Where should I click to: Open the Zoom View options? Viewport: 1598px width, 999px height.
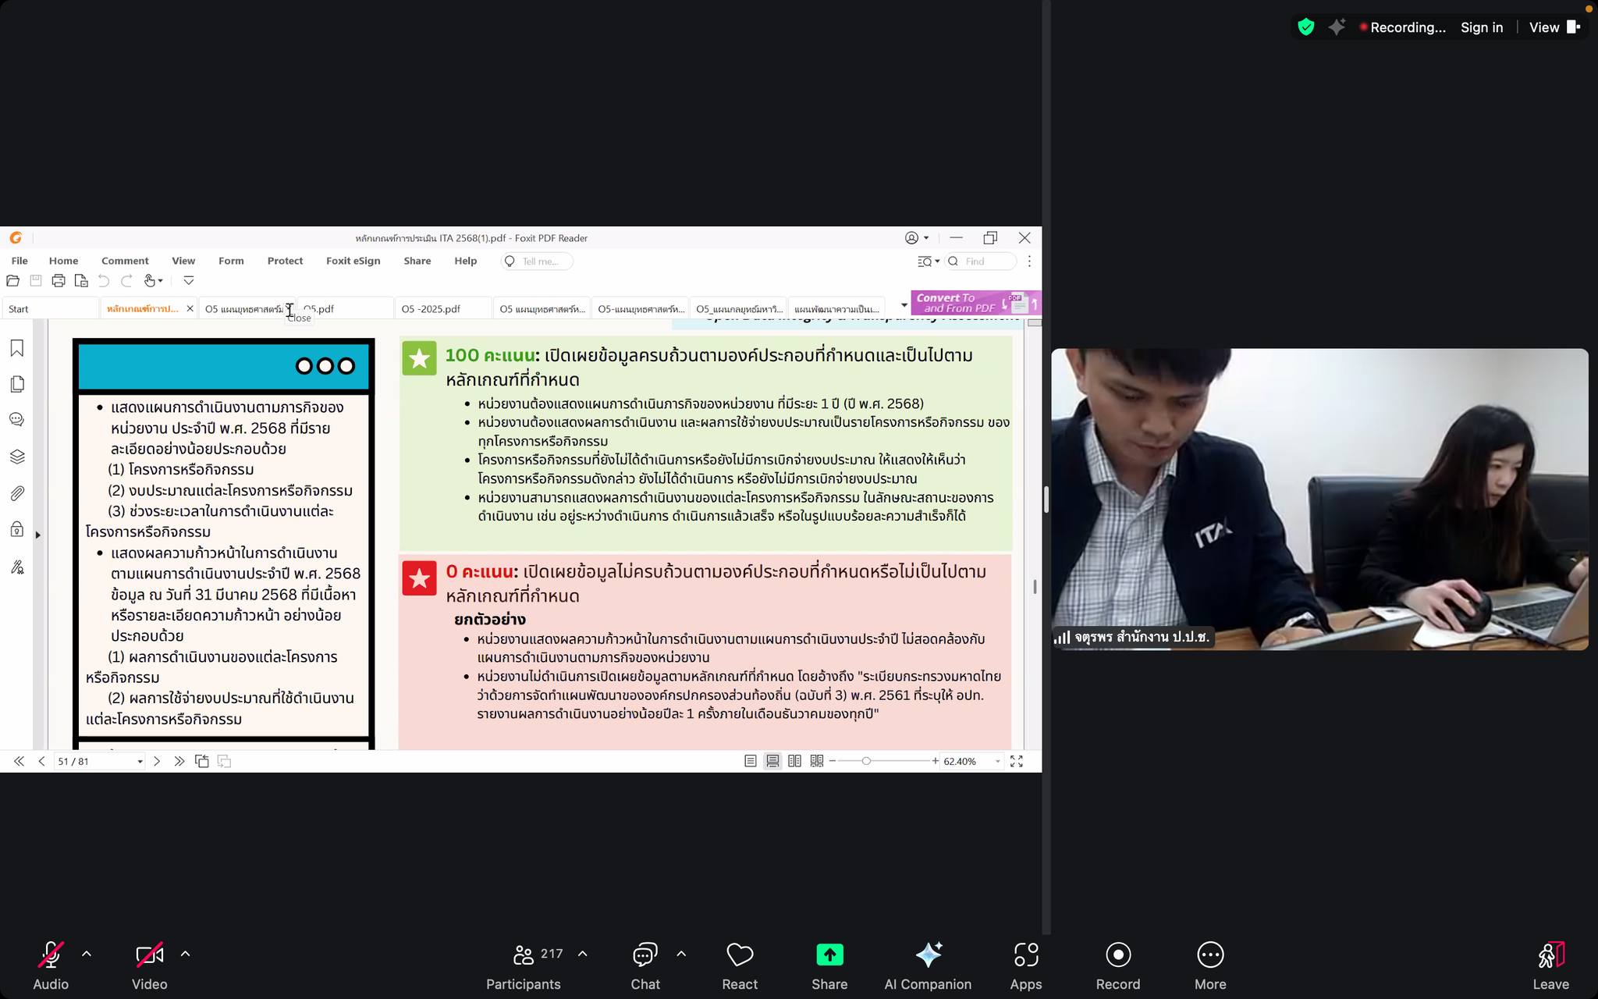[1554, 27]
